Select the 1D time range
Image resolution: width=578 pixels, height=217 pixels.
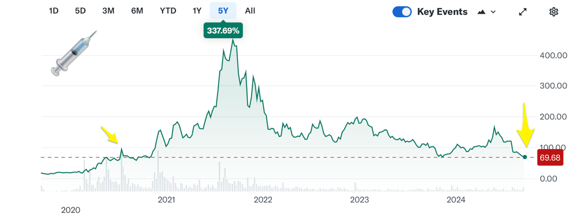[54, 11]
